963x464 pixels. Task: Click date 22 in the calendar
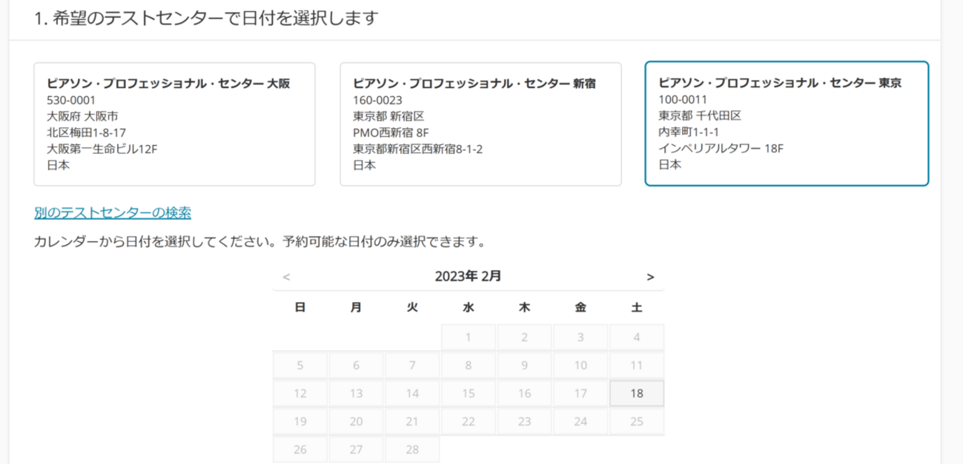469,422
